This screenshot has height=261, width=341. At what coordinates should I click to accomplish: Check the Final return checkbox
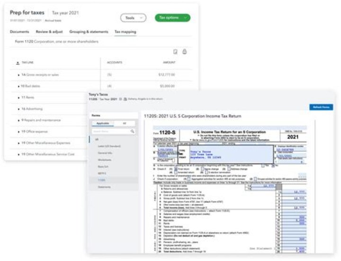[176, 168]
